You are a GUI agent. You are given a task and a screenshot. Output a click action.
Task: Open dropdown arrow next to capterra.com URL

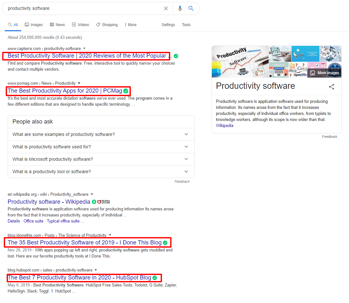pyautogui.click(x=84, y=48)
